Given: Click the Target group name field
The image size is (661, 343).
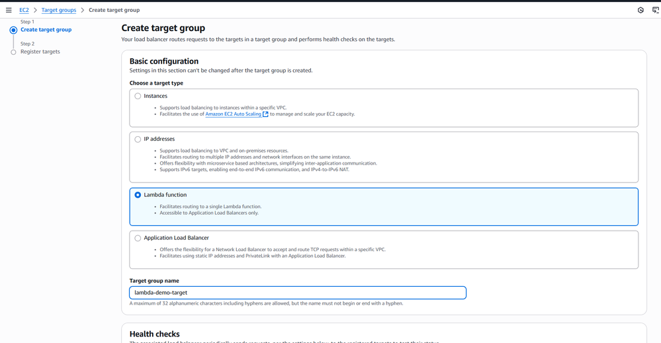Looking at the screenshot, I should coord(298,293).
